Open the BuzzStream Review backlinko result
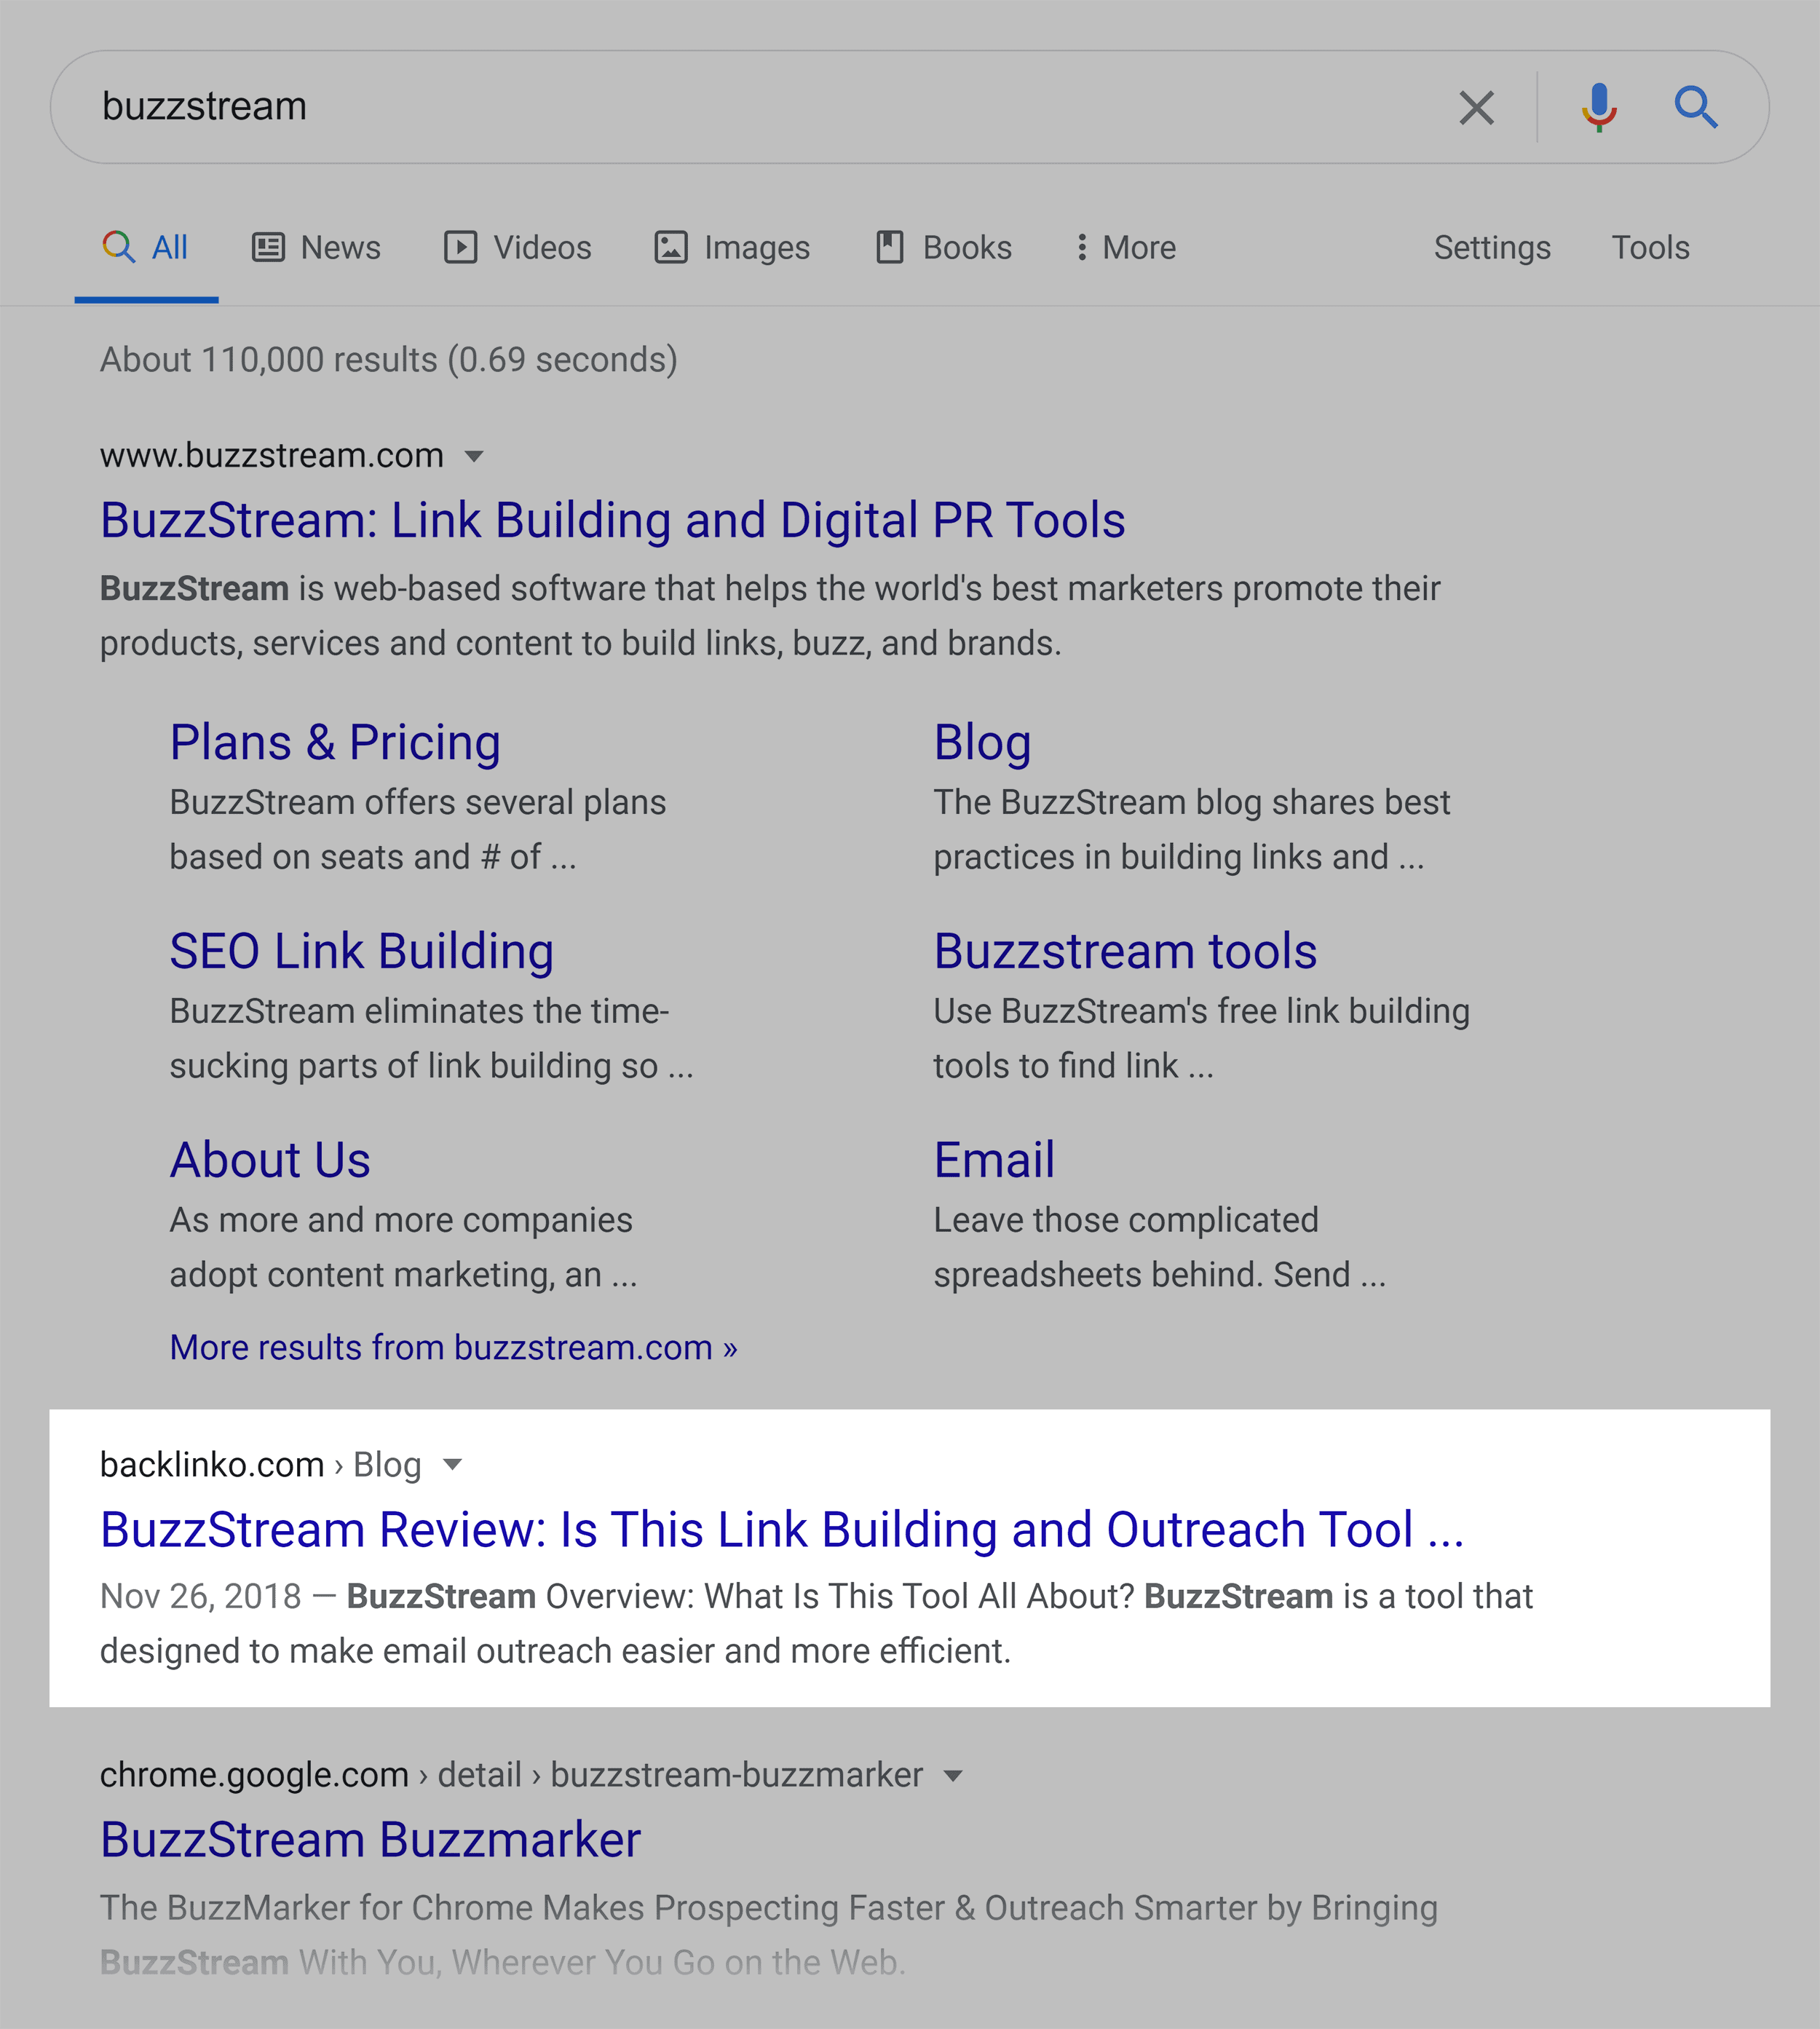The image size is (1820, 2029). 782,1530
